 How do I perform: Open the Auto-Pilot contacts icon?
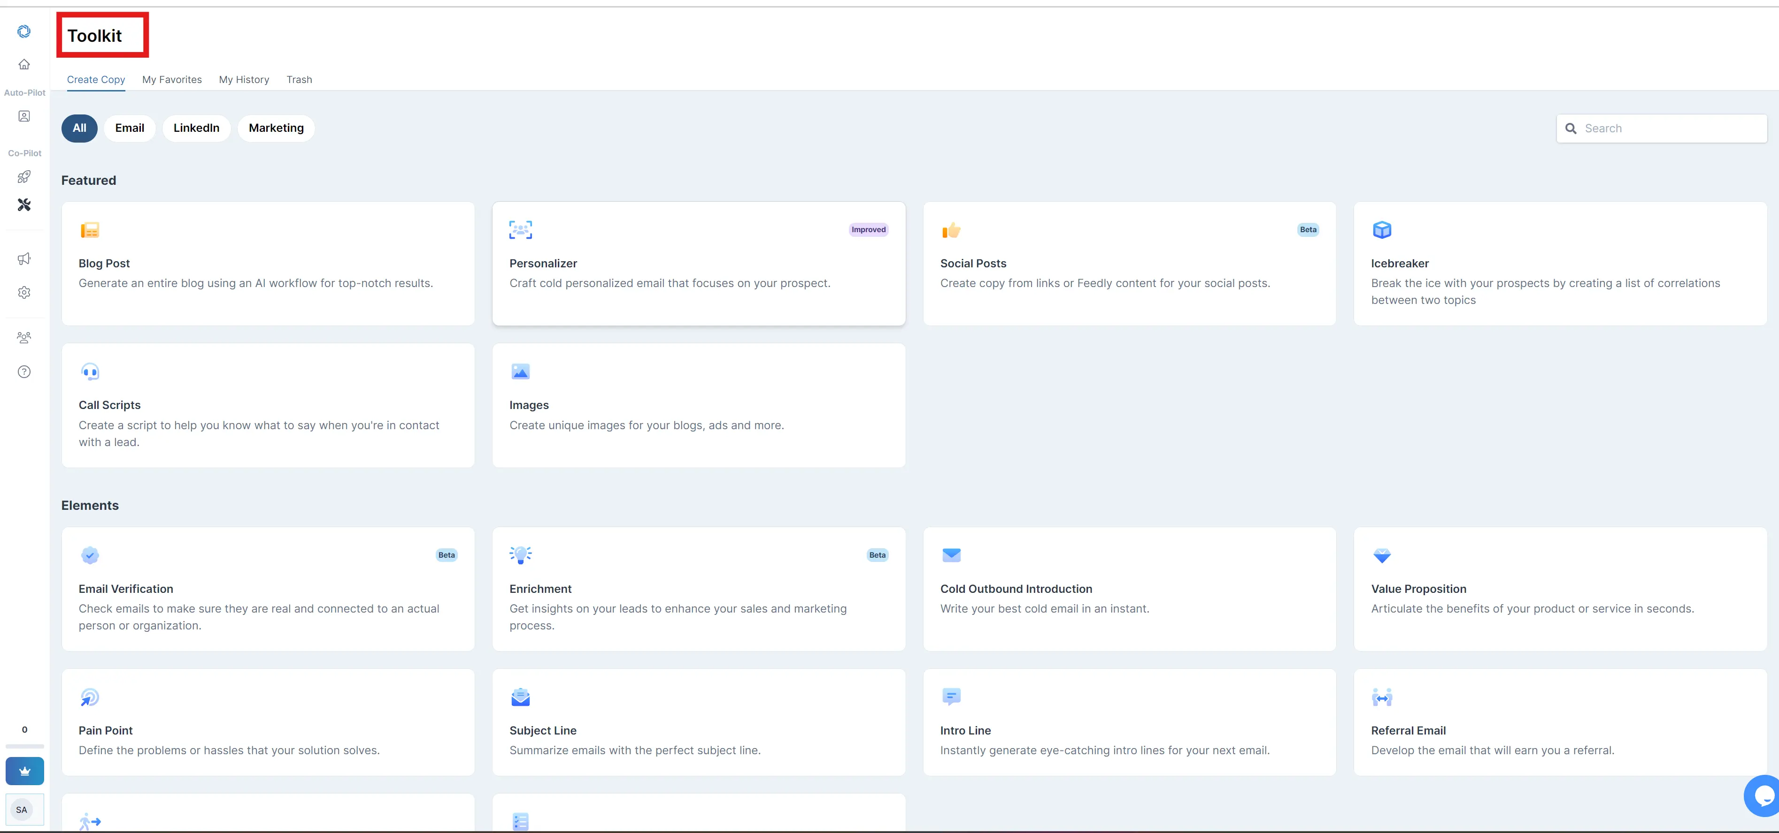(24, 117)
